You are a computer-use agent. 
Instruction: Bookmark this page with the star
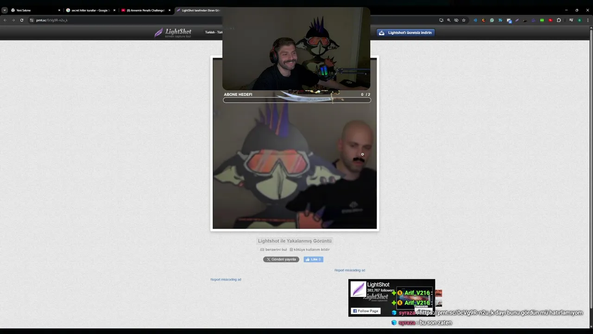pos(464,20)
